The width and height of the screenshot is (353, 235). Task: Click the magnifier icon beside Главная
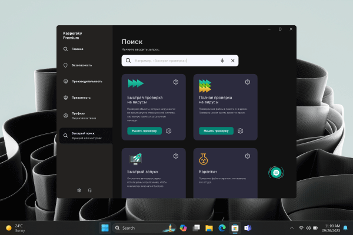click(x=65, y=49)
